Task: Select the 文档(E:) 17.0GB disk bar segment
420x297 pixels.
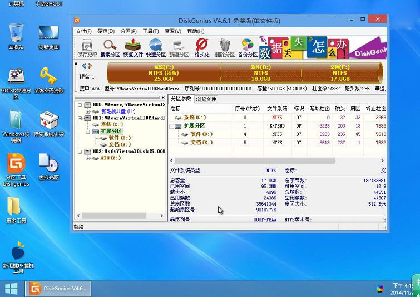Action: [340, 72]
